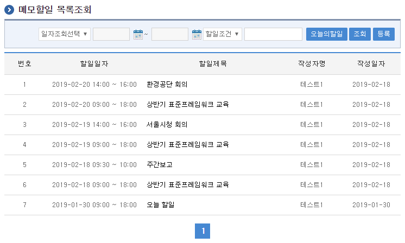Screen dimensions: 405x243
Task: Click the start date input field
Action: coord(111,34)
